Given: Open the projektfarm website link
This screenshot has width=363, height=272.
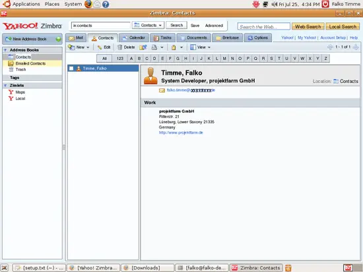Looking at the screenshot, I should [x=181, y=132].
